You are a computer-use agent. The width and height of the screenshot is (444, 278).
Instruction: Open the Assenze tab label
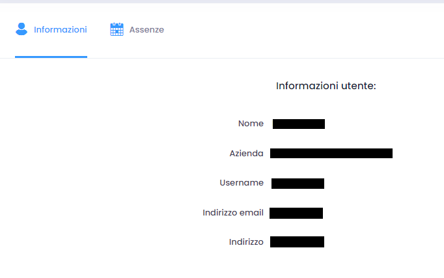pos(146,30)
